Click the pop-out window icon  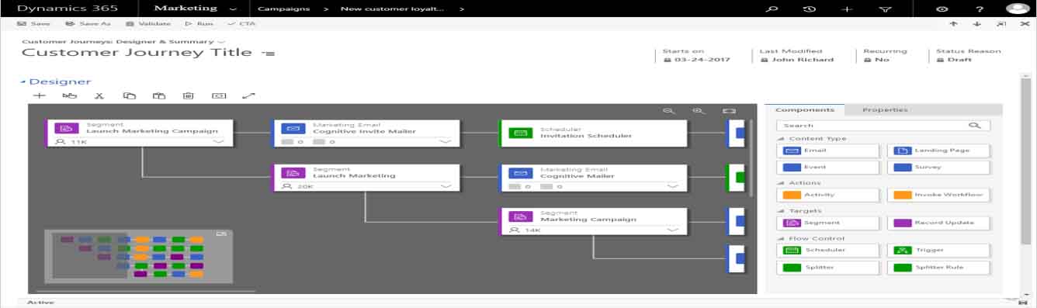click(1001, 24)
